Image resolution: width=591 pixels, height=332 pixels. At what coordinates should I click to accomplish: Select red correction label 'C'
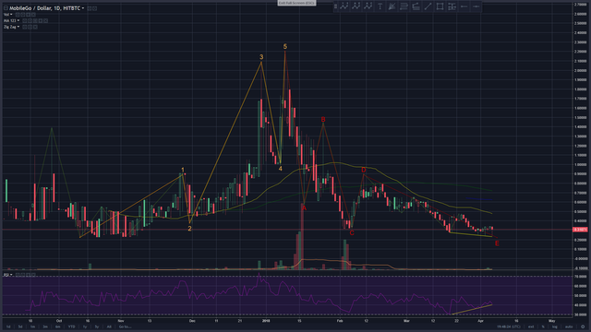coord(352,233)
